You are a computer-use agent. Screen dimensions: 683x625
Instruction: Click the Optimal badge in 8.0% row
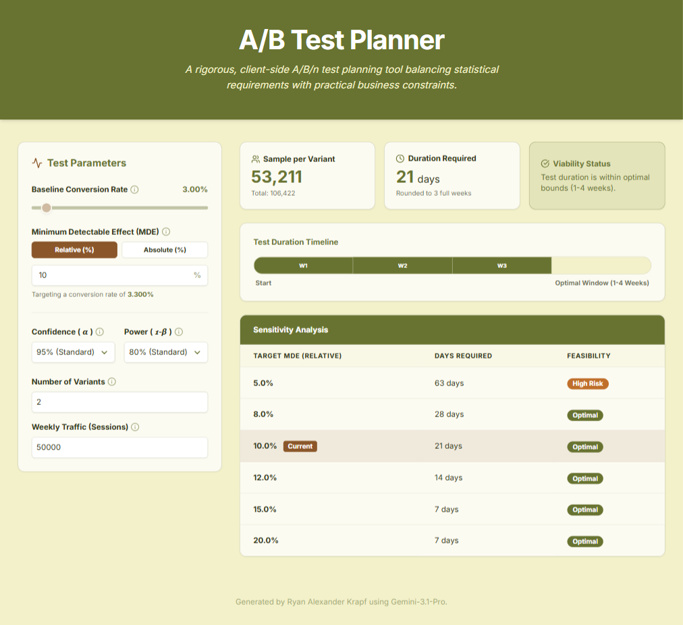pyautogui.click(x=585, y=415)
